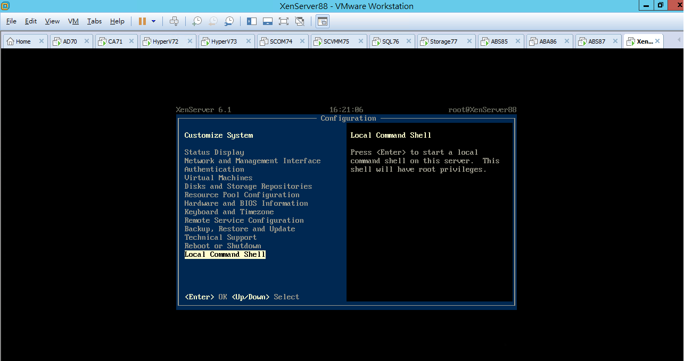Toggle the library sidebar panel icon

pos(252,21)
